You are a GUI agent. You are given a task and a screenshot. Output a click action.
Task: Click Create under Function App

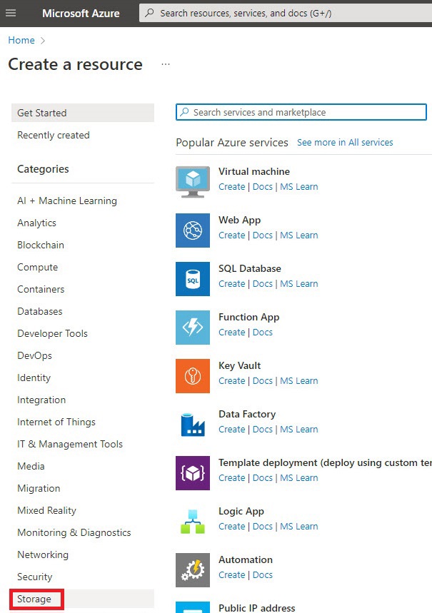click(231, 333)
